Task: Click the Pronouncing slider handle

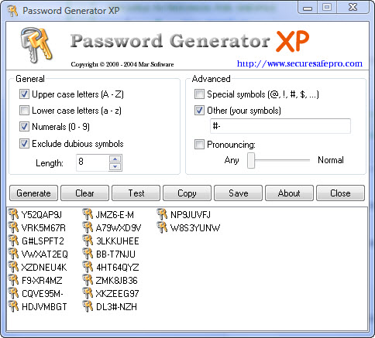Action: click(x=251, y=160)
